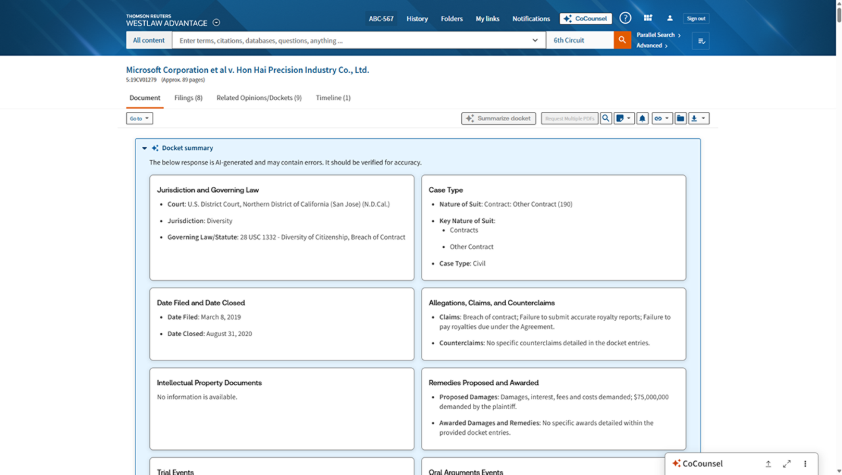Open Westlaw Help
Viewport: 842px width, 475px height.
pyautogui.click(x=625, y=18)
